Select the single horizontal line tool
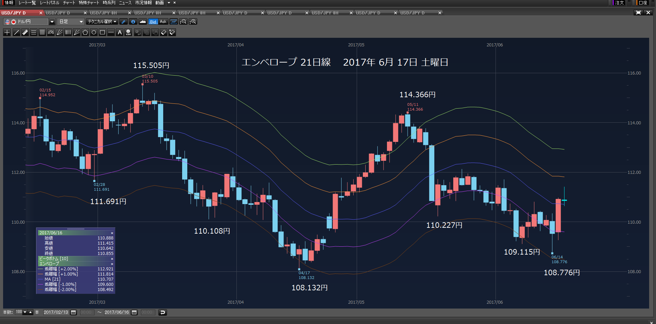 coord(111,32)
